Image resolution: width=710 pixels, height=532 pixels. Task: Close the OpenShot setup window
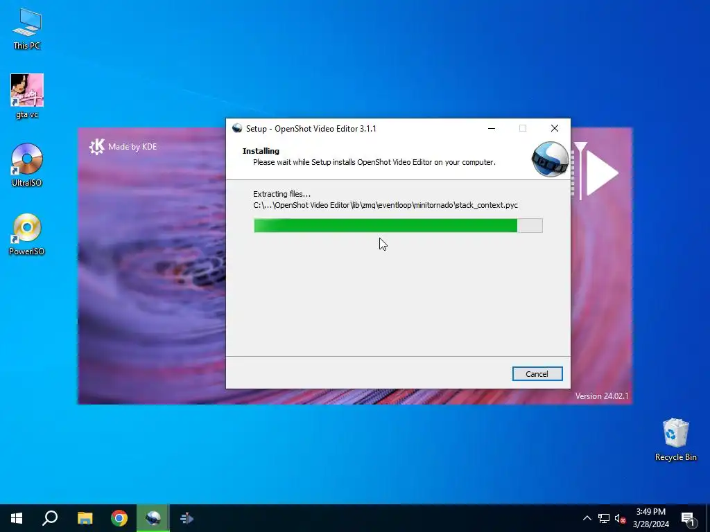pyautogui.click(x=555, y=128)
